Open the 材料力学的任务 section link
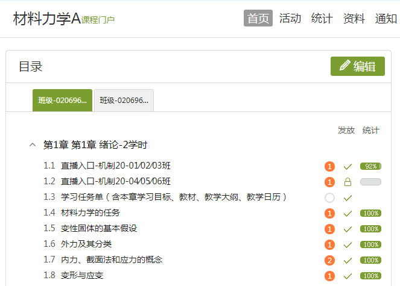The height and width of the screenshot is (286, 400). [x=90, y=213]
